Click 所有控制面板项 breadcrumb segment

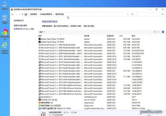46,14
